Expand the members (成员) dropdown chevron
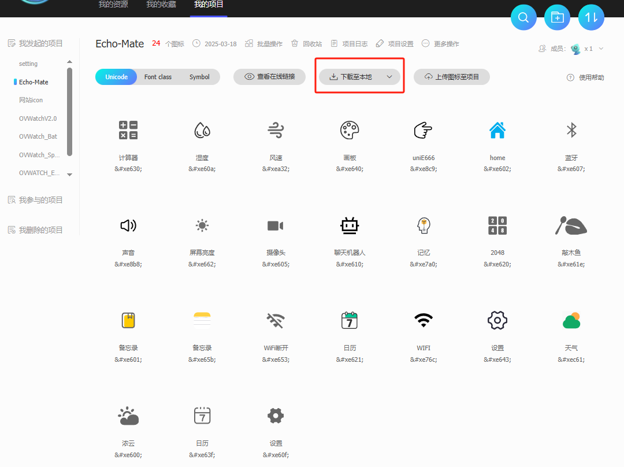 click(601, 49)
